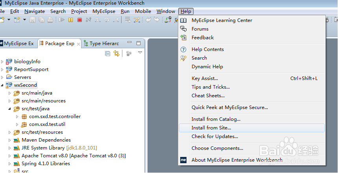Click the Resume debug icon

click(62, 20)
